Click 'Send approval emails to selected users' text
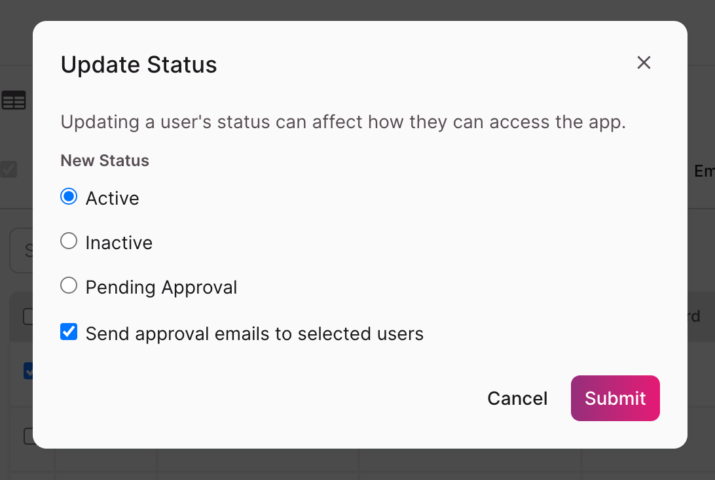The image size is (715, 480). tap(255, 334)
